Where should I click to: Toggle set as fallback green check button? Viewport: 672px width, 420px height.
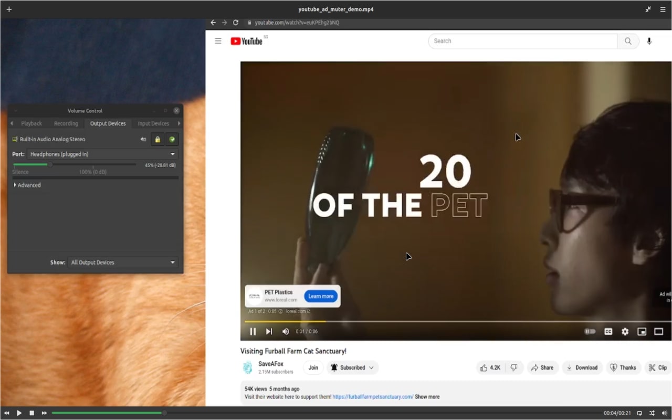pos(172,139)
